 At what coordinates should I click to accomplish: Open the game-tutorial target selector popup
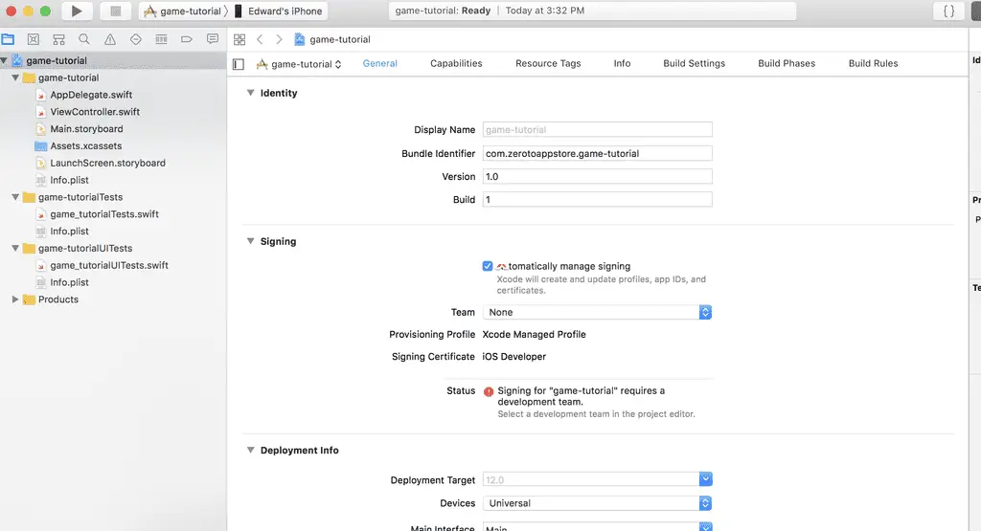tap(299, 64)
